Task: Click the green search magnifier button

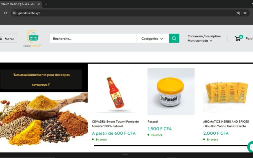Action: click(174, 38)
